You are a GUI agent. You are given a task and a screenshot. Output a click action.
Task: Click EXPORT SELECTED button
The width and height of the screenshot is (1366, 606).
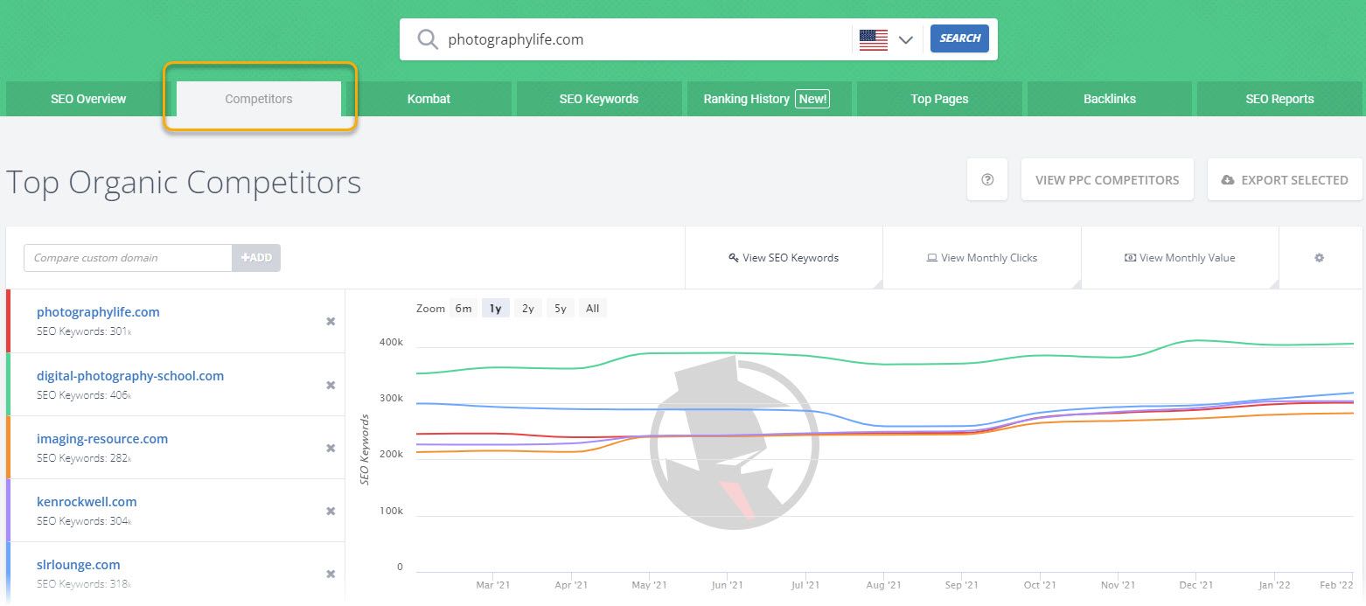(1285, 179)
